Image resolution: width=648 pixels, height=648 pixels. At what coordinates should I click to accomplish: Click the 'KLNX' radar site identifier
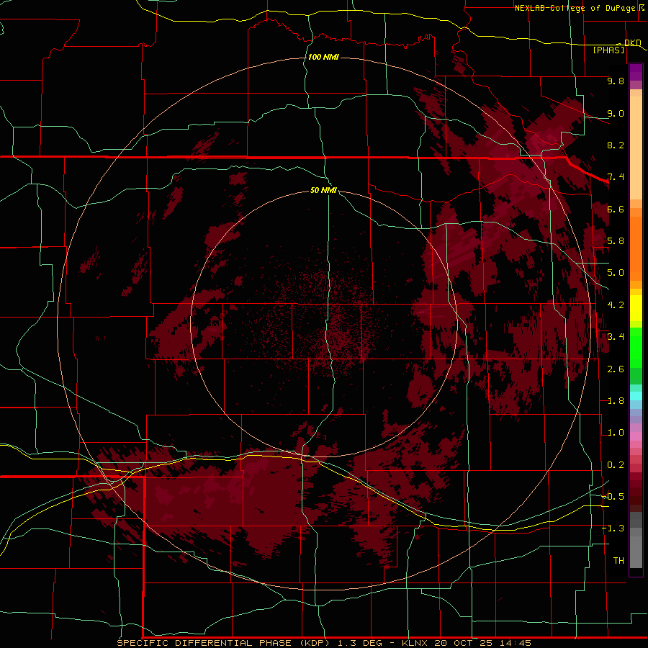415,643
